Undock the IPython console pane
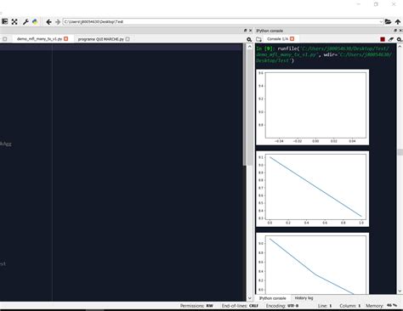 [395, 31]
